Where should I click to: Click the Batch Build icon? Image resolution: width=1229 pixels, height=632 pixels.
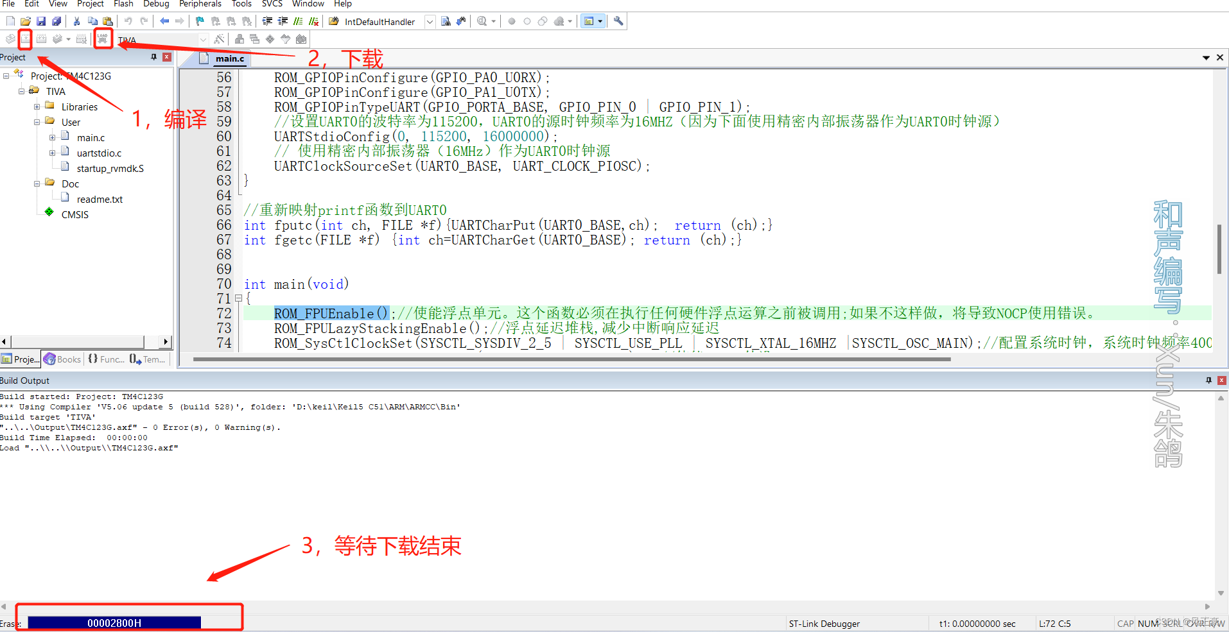click(58, 39)
